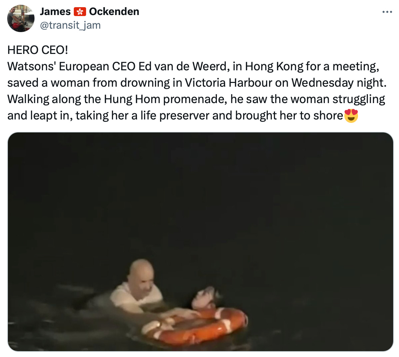Click the name Ed van de Weerd
The image size is (399, 357).
182,67
